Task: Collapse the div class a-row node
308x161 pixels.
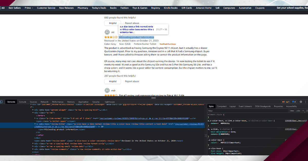Action: pyautogui.click(x=33, y=113)
